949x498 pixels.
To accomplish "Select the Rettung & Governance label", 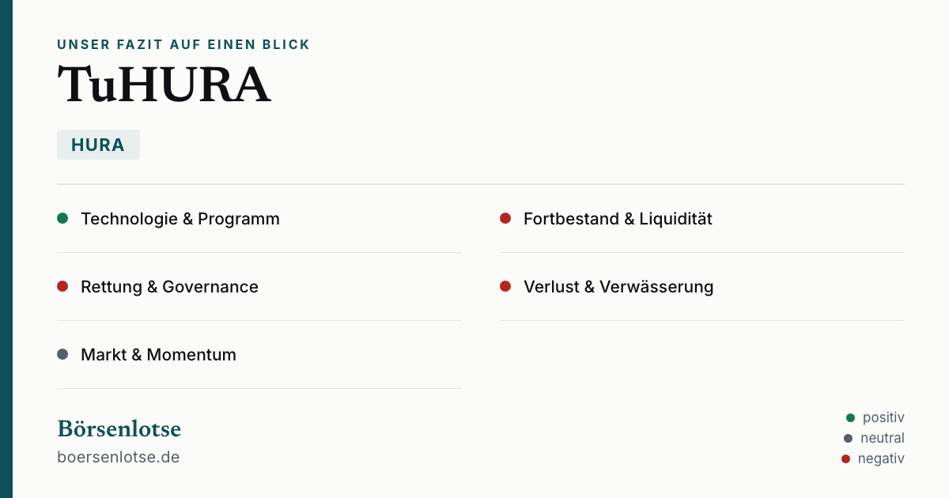I will [x=169, y=287].
